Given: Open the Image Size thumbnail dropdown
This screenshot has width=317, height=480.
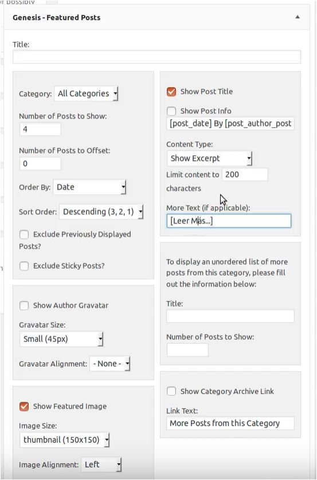Looking at the screenshot, I should pyautogui.click(x=64, y=440).
